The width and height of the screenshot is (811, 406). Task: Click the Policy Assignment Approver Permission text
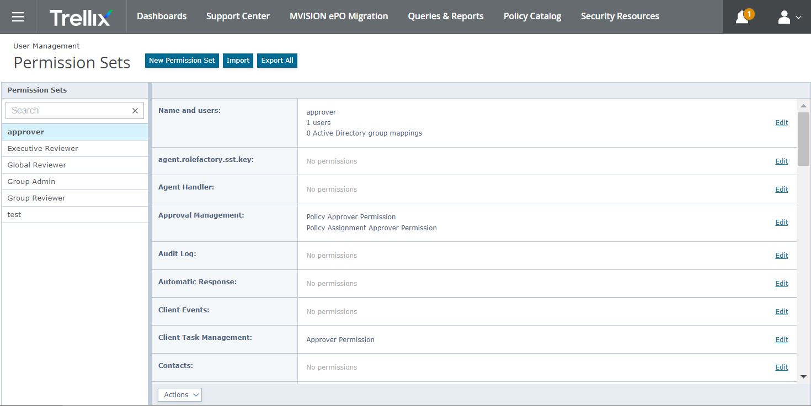371,228
